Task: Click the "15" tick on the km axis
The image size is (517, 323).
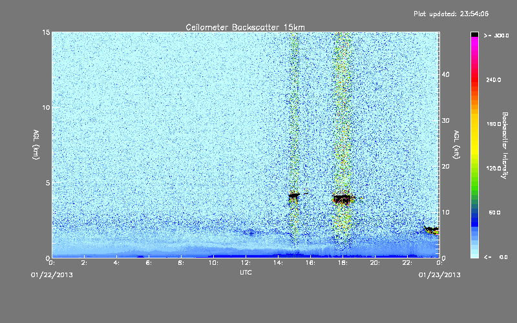Action: 46,32
